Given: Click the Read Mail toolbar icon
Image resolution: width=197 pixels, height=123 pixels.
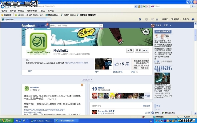Looking at the screenshot, I should 153,19.
